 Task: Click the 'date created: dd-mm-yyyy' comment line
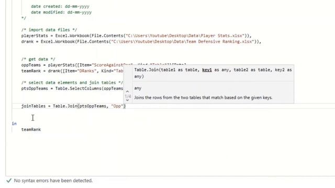(60, 6)
